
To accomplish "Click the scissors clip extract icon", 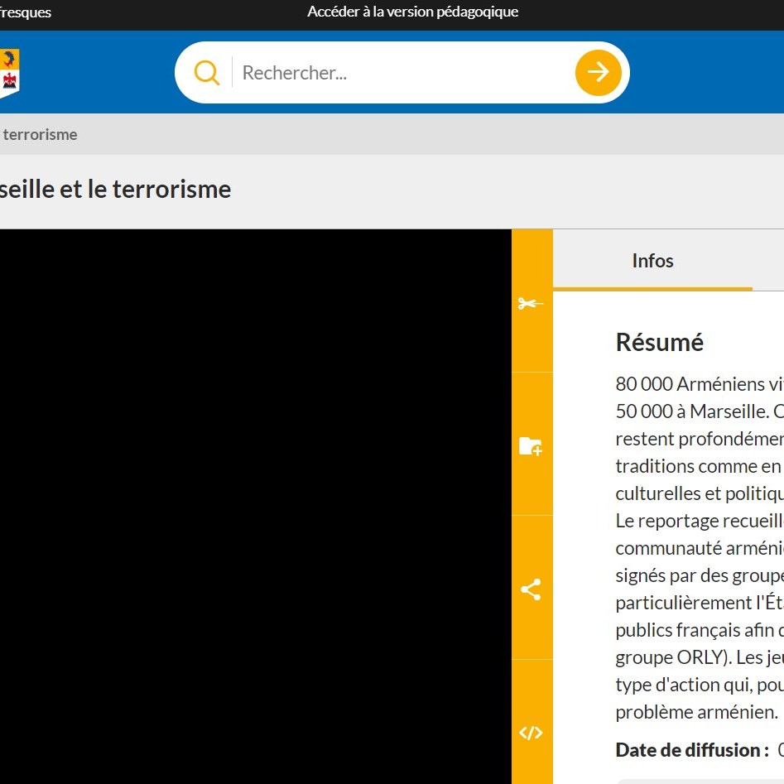I will (x=531, y=304).
